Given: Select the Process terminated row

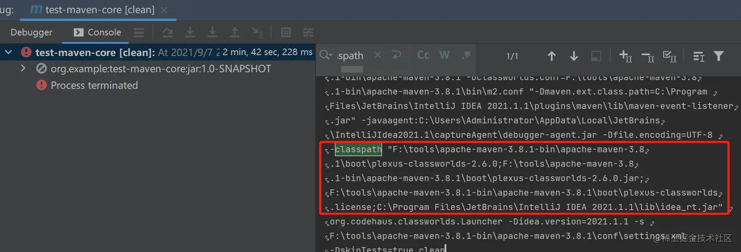Looking at the screenshot, I should 157,85.
